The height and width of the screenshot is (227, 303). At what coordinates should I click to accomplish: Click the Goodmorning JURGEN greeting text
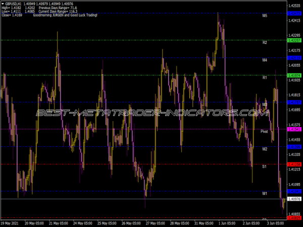click(x=65, y=15)
